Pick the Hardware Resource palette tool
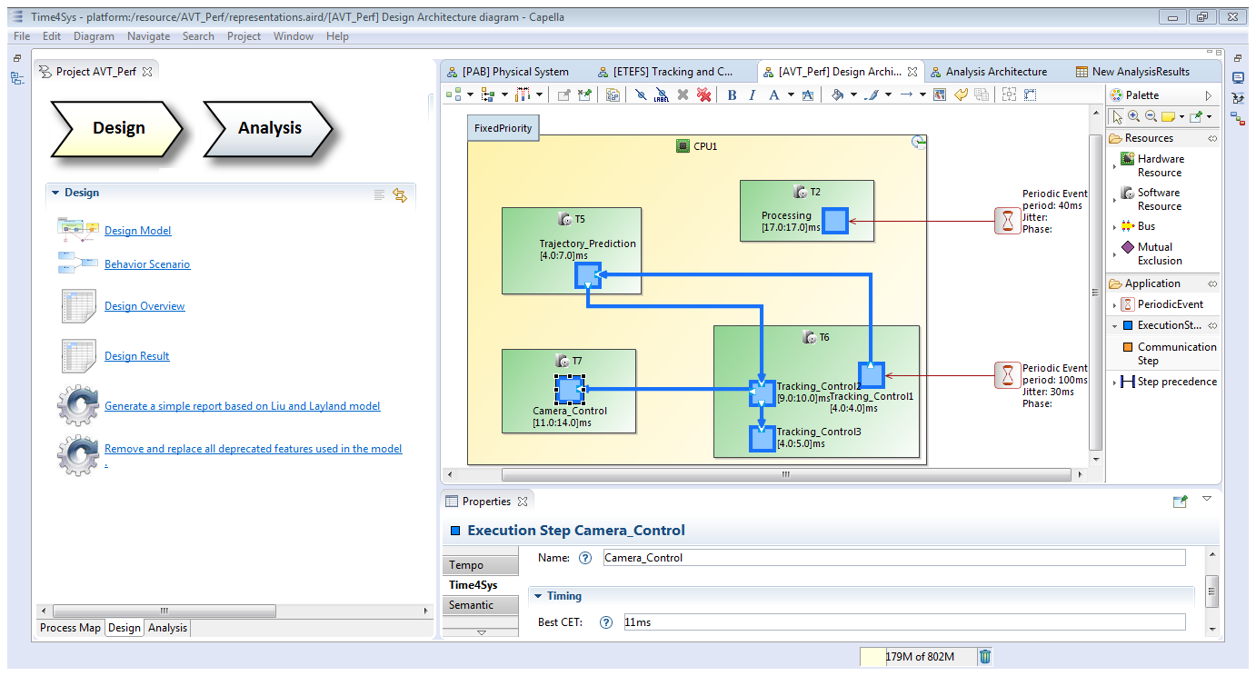The width and height of the screenshot is (1256, 676). [x=1159, y=165]
